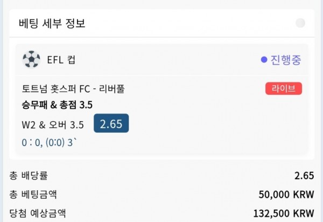Screen dimensions: 323x222
Task: Tap the 3` match minute indicator
Action: pyautogui.click(x=72, y=142)
